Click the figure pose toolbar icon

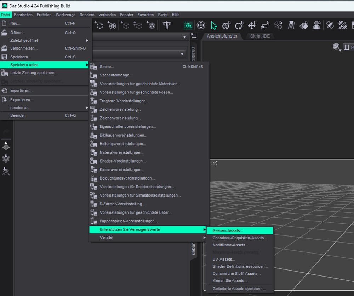point(167,25)
